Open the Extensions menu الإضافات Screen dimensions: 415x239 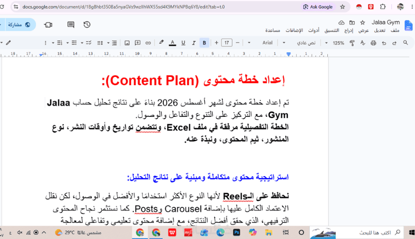(x=294, y=31)
